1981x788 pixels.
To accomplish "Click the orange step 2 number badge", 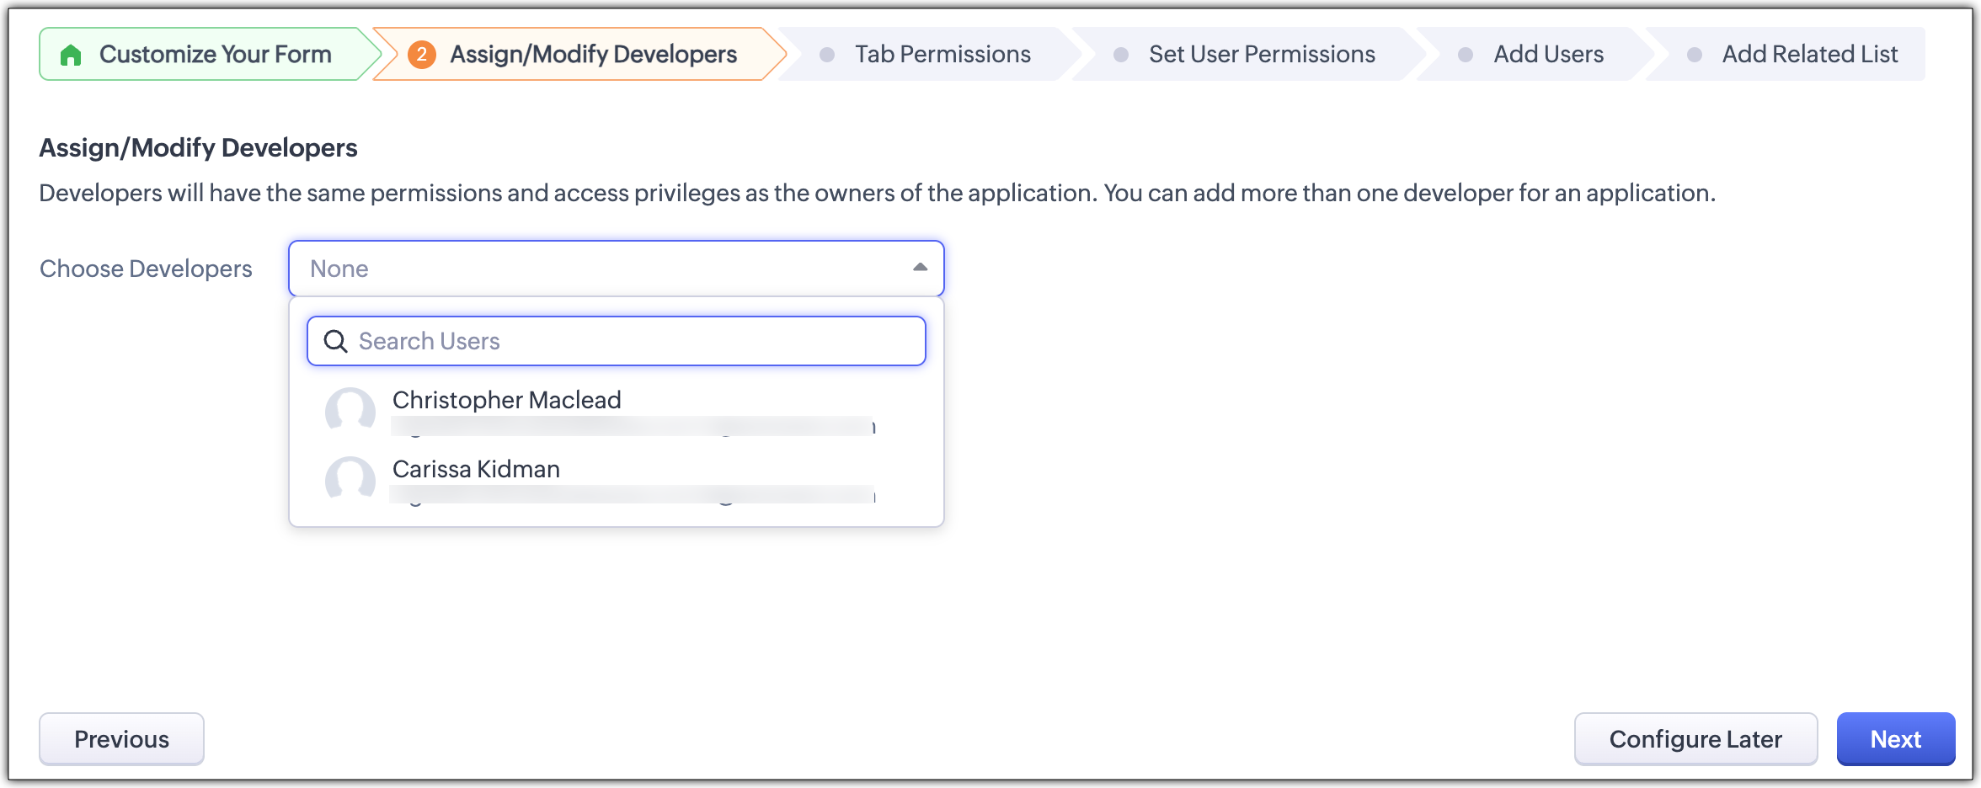I will pos(421,55).
